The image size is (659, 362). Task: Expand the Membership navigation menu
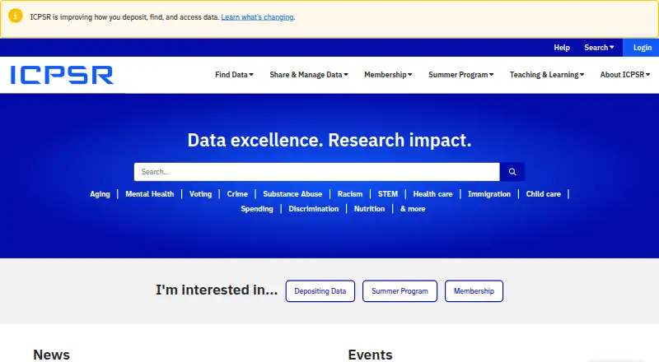pos(388,75)
